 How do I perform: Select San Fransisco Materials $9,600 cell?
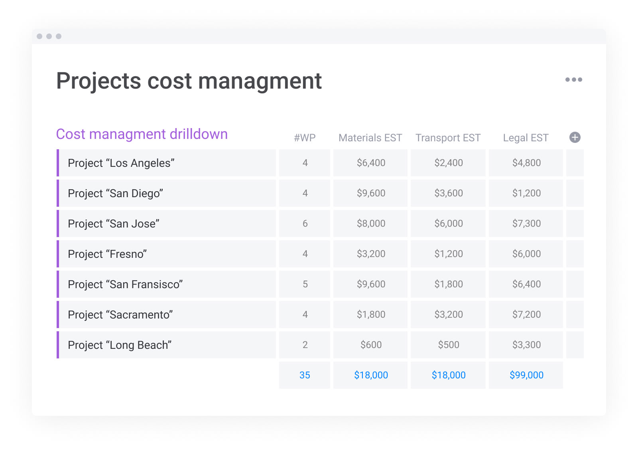(x=370, y=284)
